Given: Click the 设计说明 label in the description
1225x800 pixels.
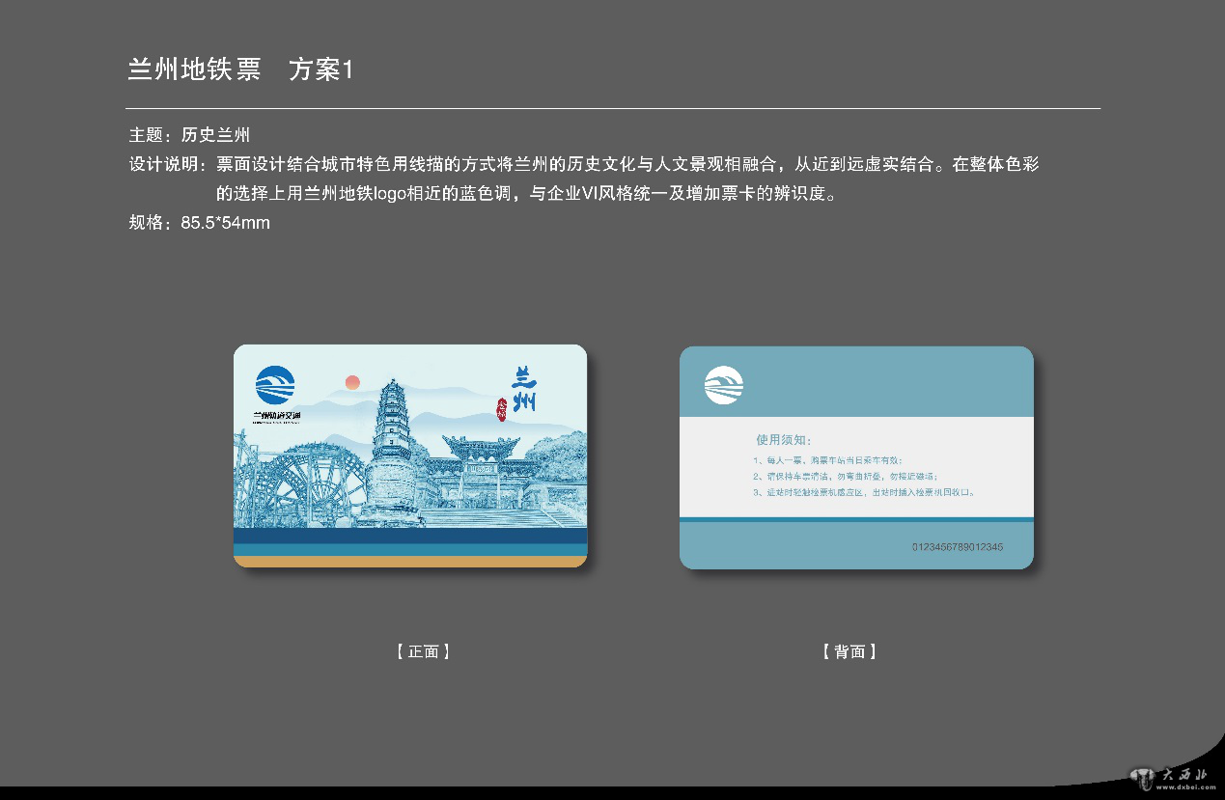Looking at the screenshot, I should click(x=163, y=164).
